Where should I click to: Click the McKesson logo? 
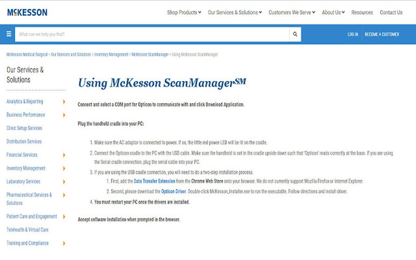(x=26, y=12)
